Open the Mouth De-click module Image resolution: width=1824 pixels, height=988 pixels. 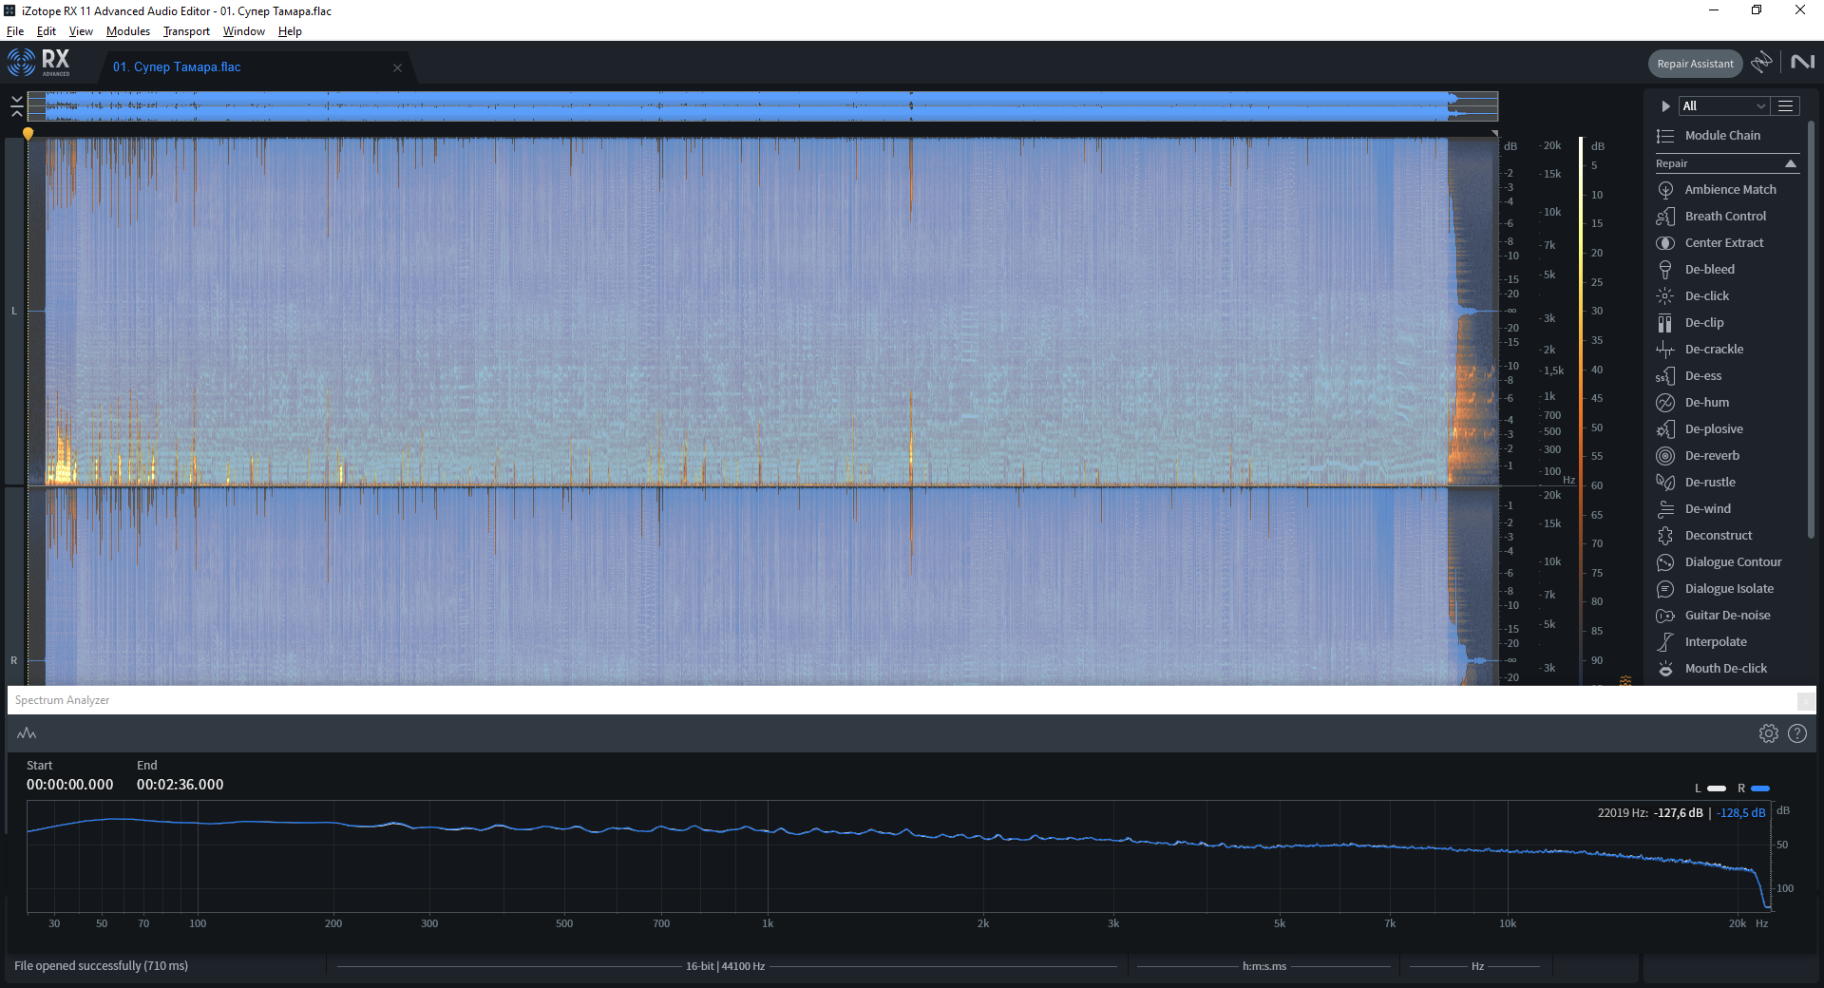click(x=1725, y=669)
